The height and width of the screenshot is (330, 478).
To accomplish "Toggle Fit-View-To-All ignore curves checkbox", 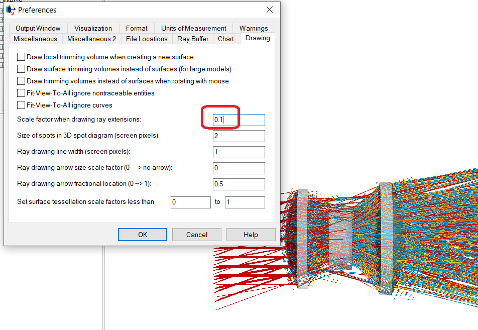I will 21,105.
